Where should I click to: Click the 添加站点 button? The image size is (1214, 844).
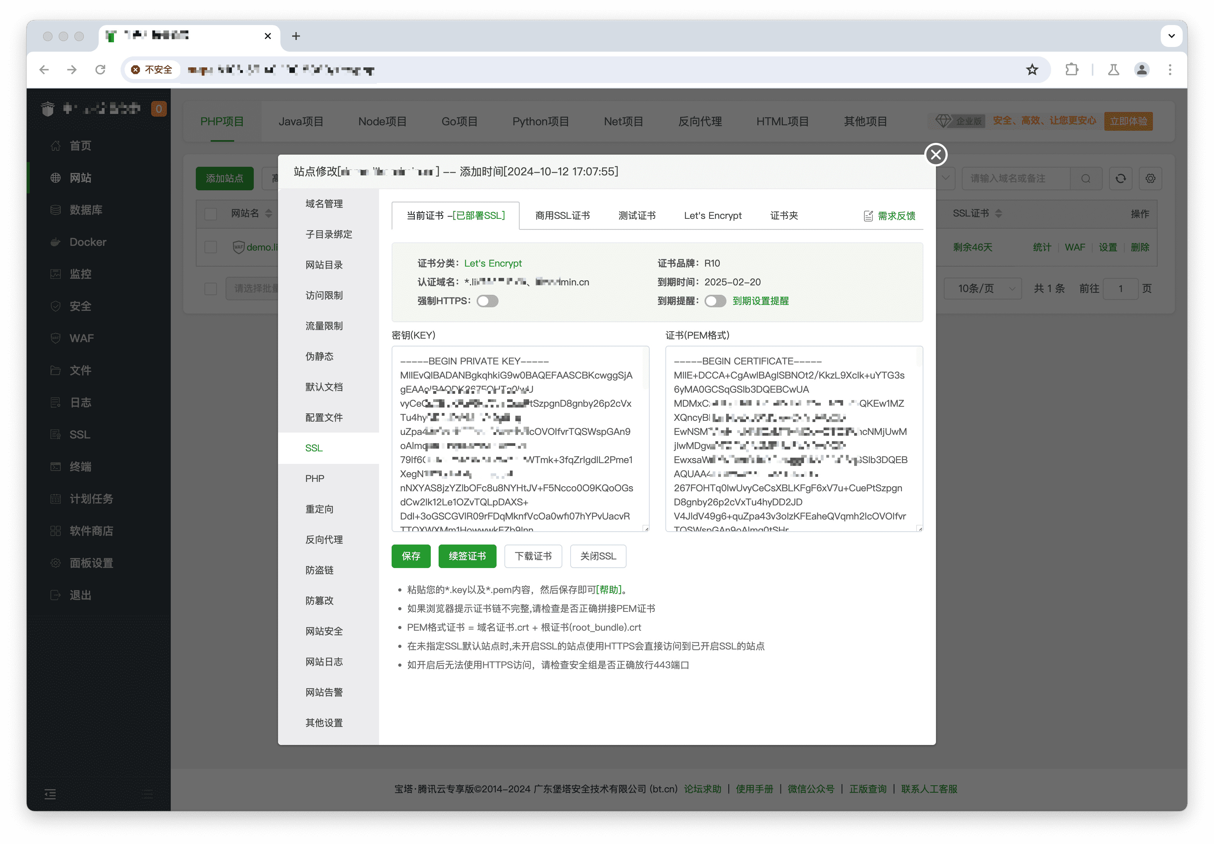224,179
